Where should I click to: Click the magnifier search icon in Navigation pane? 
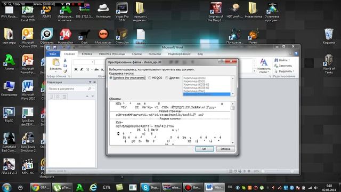tap(90, 89)
